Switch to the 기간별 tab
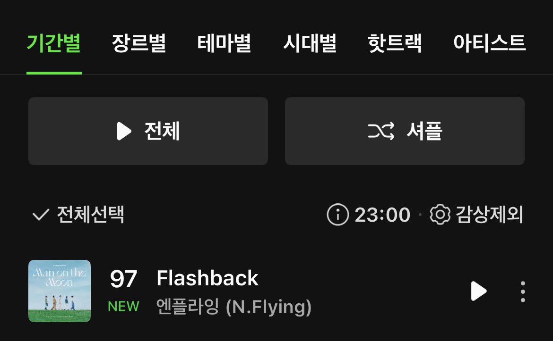This screenshot has width=553, height=341. [54, 43]
